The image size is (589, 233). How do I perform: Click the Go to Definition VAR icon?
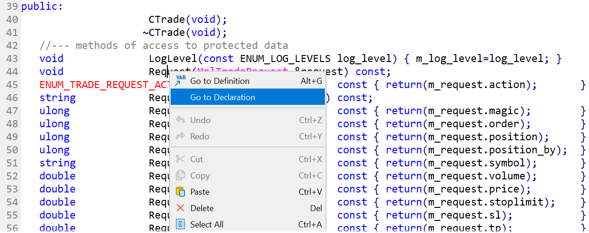180,81
